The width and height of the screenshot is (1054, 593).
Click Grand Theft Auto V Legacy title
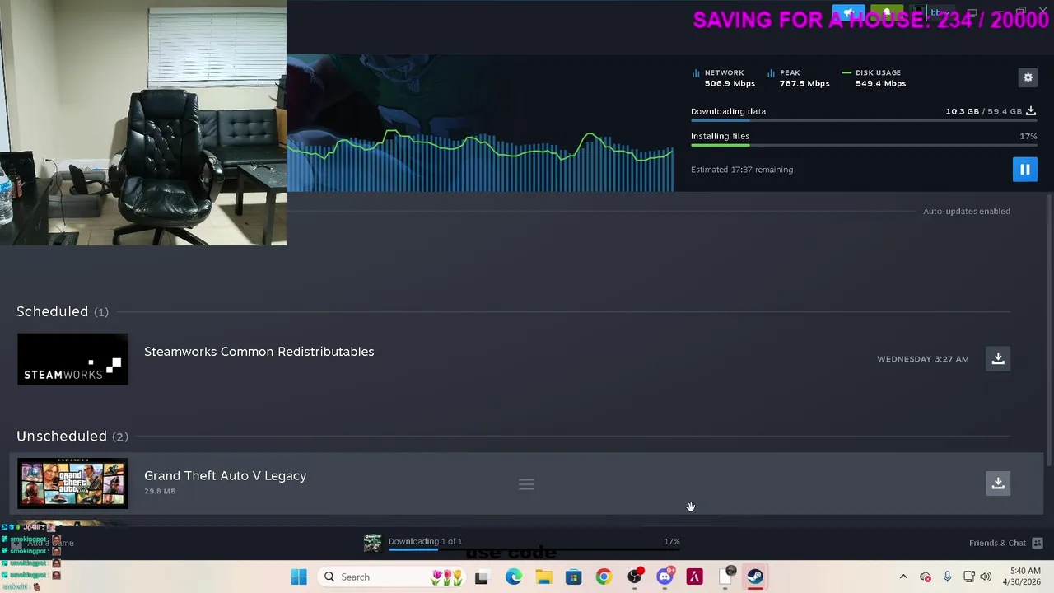[x=225, y=476]
